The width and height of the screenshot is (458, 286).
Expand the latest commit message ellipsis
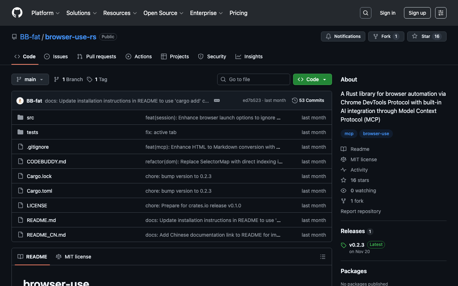coord(216,100)
